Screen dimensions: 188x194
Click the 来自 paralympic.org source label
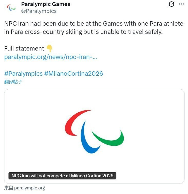coord(25,188)
